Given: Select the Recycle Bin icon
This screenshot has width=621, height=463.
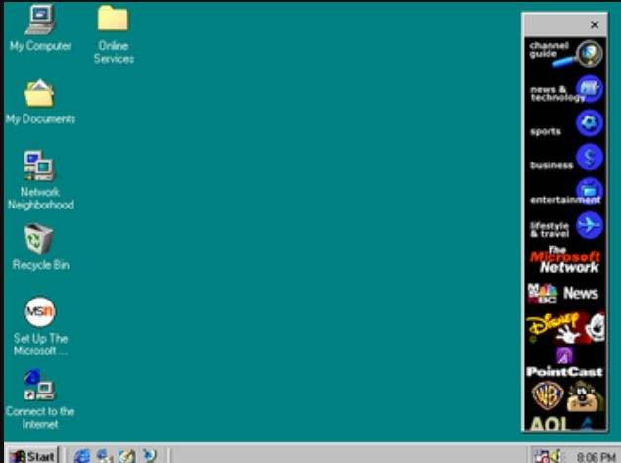Looking at the screenshot, I should [39, 240].
